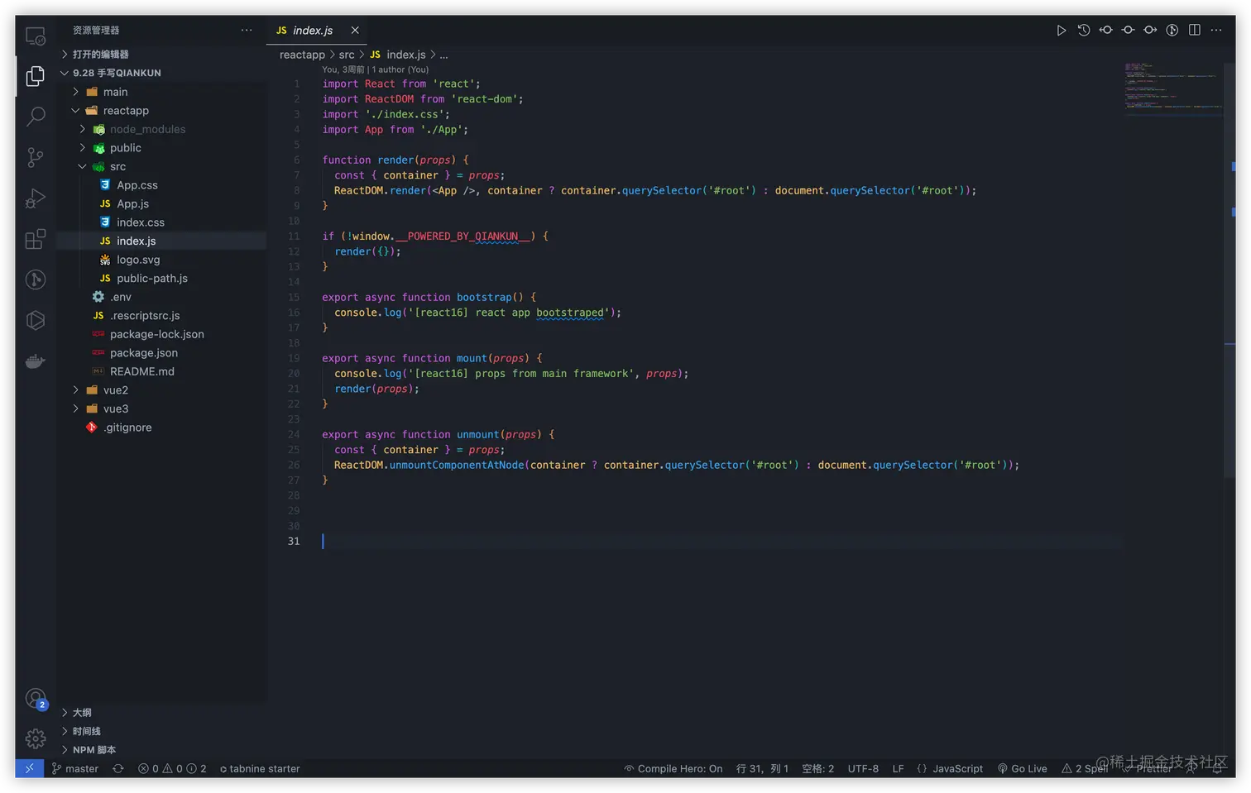Open package.json in the file tree
Viewport: 1251px width, 793px height.
(161, 353)
